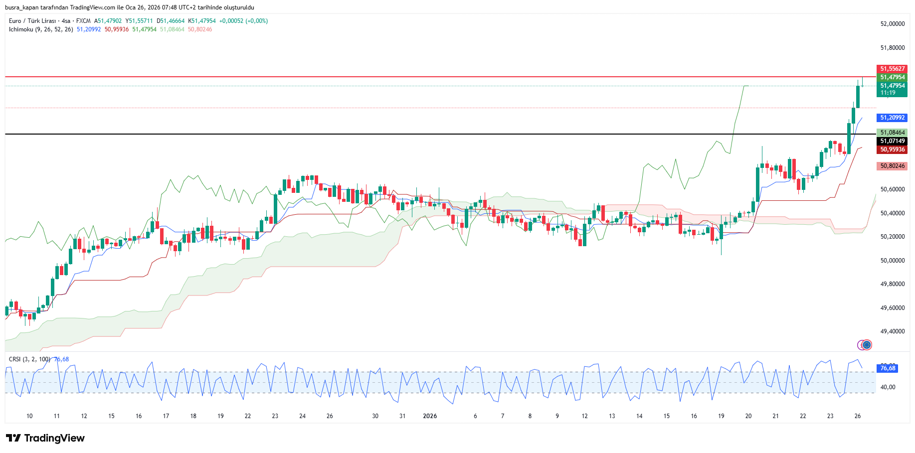915x453 pixels.
Task: Click the 2026 year marker on time axis
Action: tap(430, 416)
